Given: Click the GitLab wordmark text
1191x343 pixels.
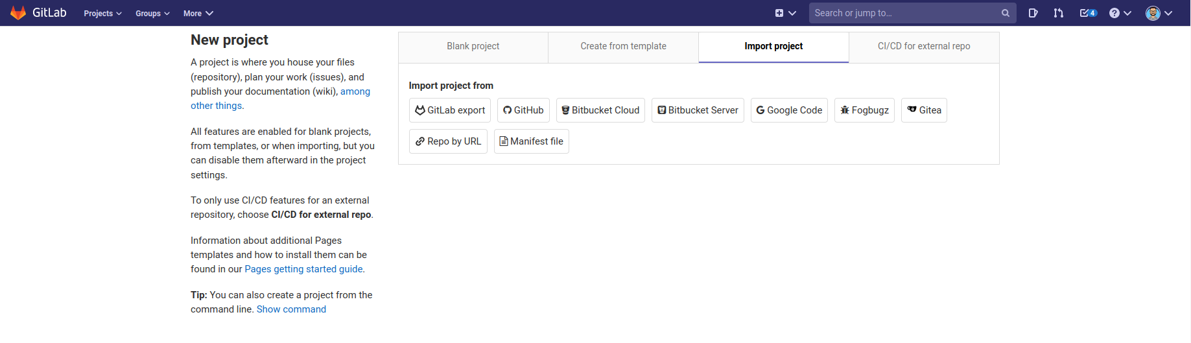Looking at the screenshot, I should [49, 13].
